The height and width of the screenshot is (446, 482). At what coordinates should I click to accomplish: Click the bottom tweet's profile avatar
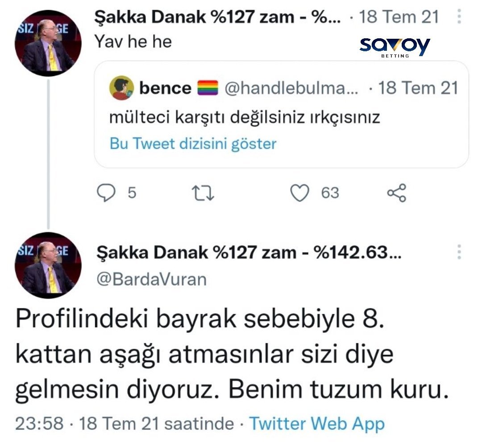tap(48, 265)
